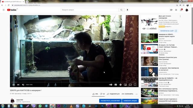This screenshot has height=108, width=193.
Task: Click the video progress bar
Action: coord(74,82)
